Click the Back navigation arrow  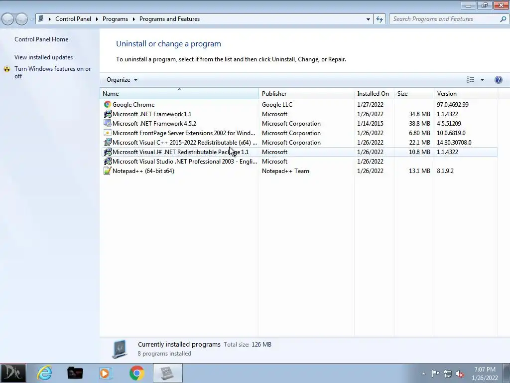click(8, 19)
